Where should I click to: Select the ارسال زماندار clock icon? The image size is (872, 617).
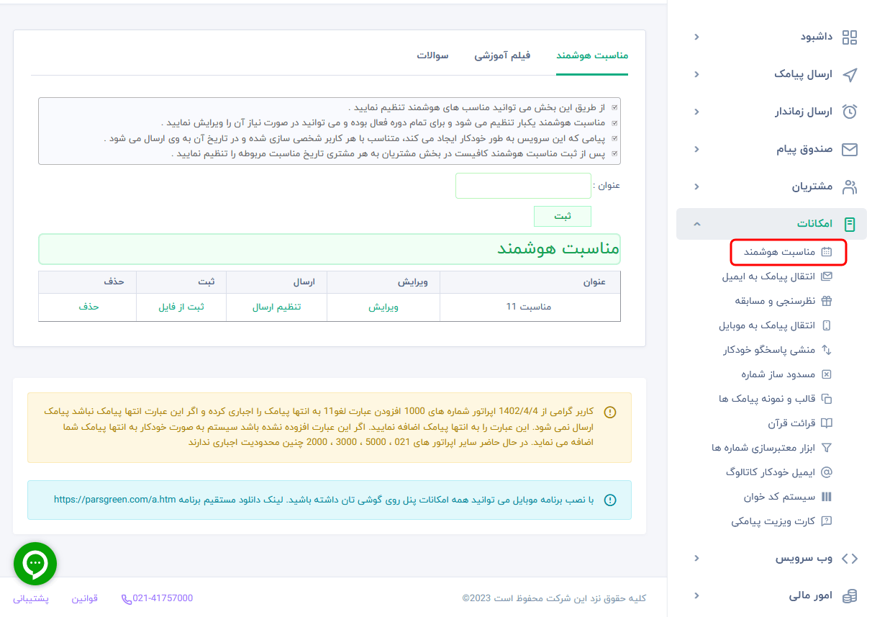[850, 112]
